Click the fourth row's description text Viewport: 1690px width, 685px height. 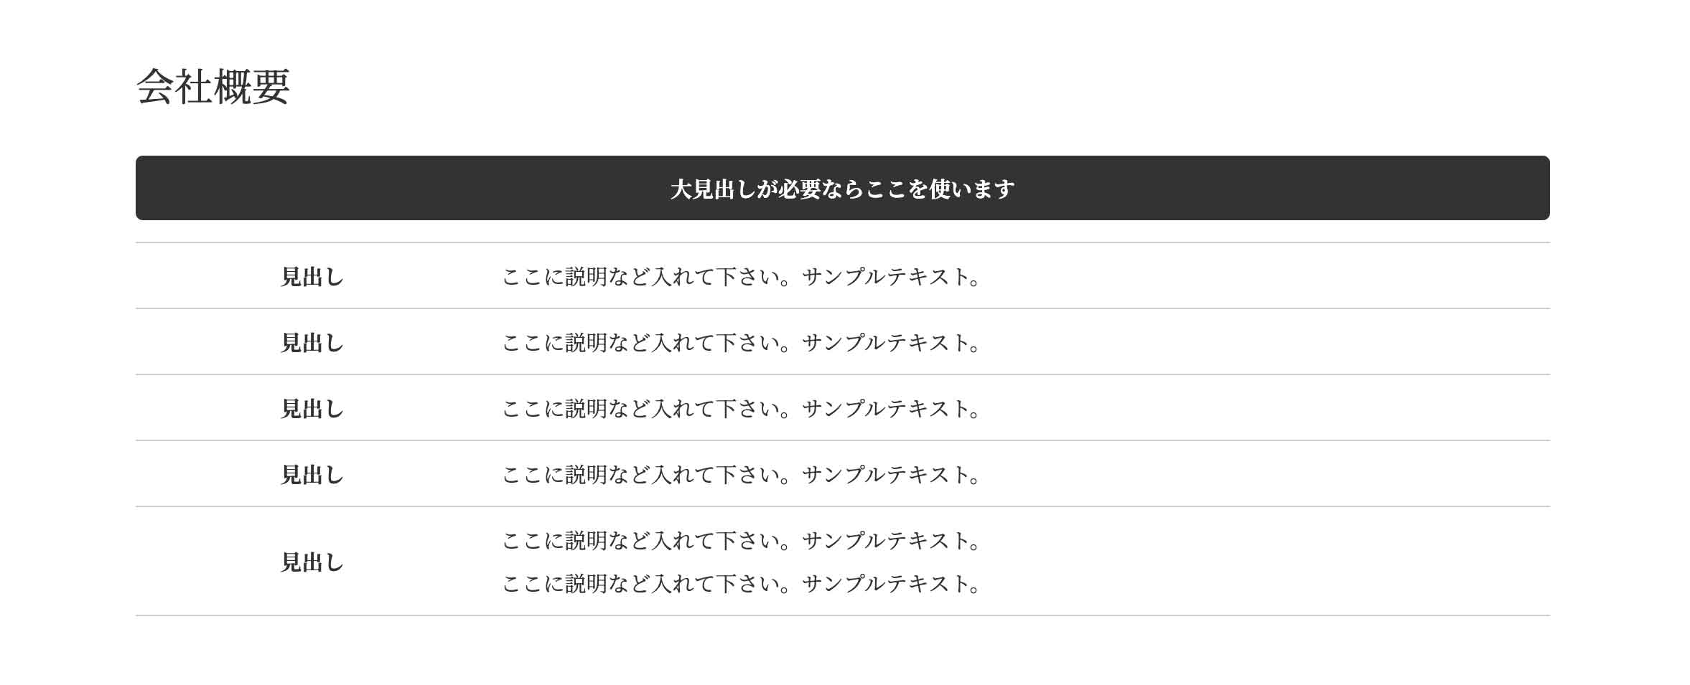pyautogui.click(x=741, y=475)
